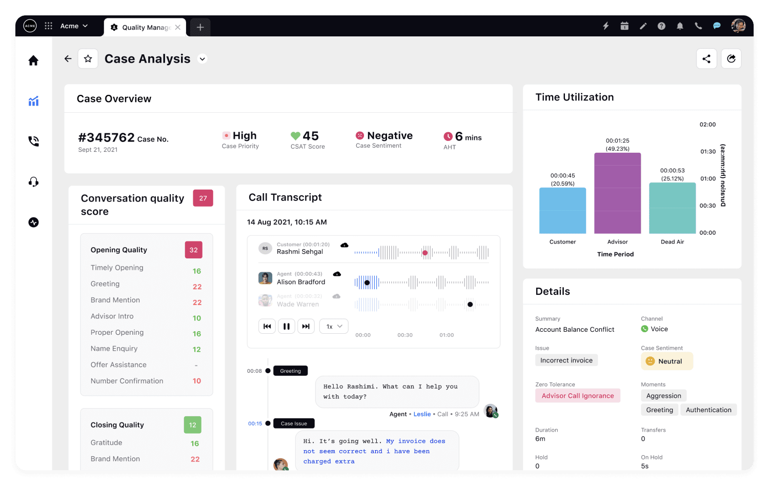Expand the Case Analysis title chevron

point(202,59)
